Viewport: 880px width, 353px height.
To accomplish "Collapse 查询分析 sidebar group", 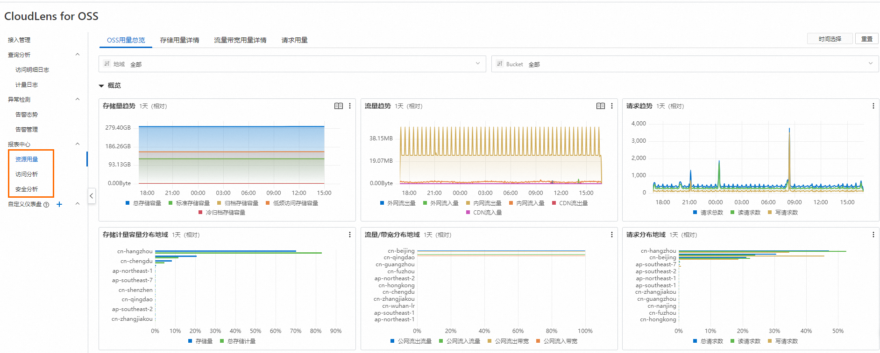I will (78, 55).
